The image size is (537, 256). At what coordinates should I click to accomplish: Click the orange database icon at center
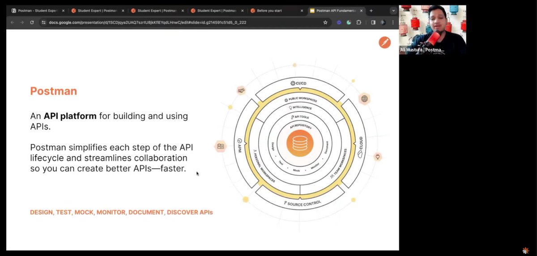pyautogui.click(x=300, y=144)
